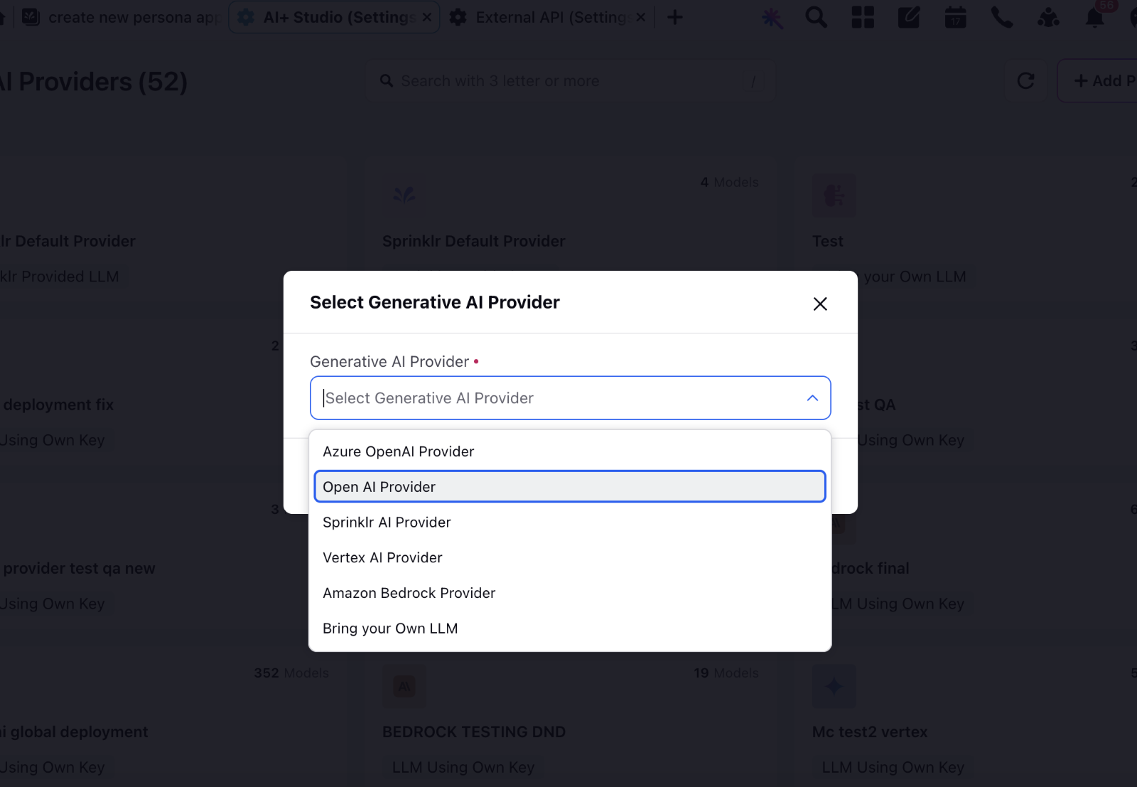
Task: Open the apps grid launcher icon
Action: pyautogui.click(x=863, y=17)
